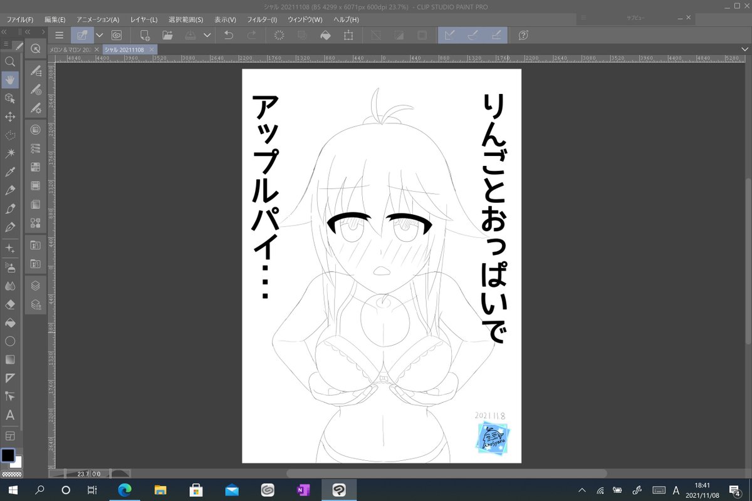Select the Pencil tool
The image size is (752, 501).
[10, 209]
